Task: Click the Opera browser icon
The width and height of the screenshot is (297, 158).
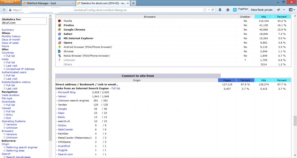Action: [x=59, y=43]
